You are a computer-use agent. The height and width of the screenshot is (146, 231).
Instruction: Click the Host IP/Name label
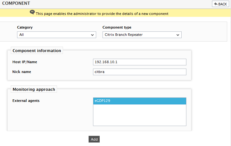point(25,62)
